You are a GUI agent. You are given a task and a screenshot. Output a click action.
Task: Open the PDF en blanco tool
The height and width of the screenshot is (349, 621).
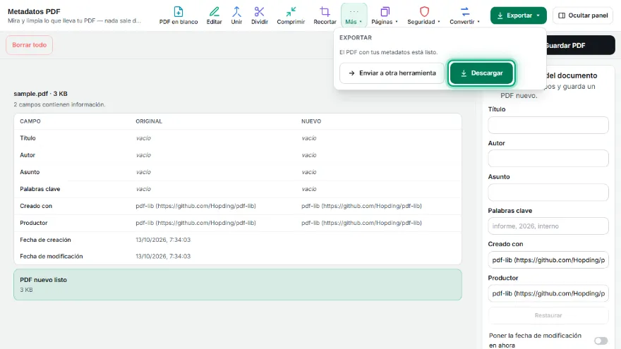[179, 16]
